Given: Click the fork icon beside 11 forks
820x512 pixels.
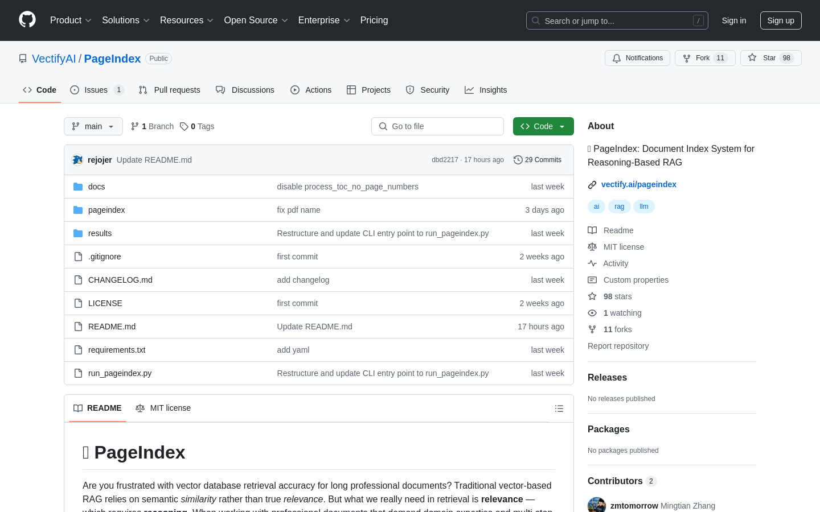Looking at the screenshot, I should (x=592, y=329).
